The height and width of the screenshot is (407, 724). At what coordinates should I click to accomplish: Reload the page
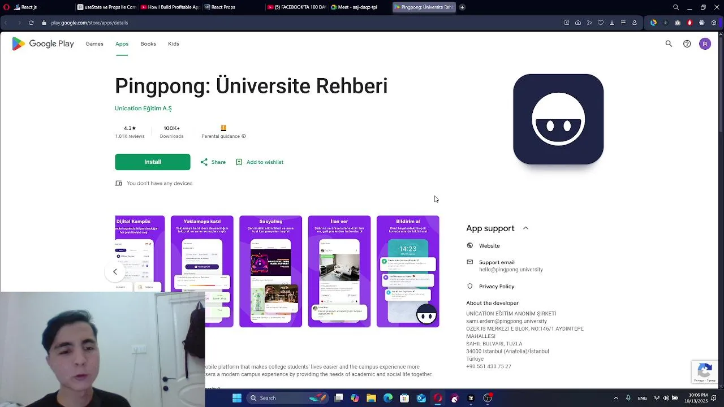coord(31,23)
